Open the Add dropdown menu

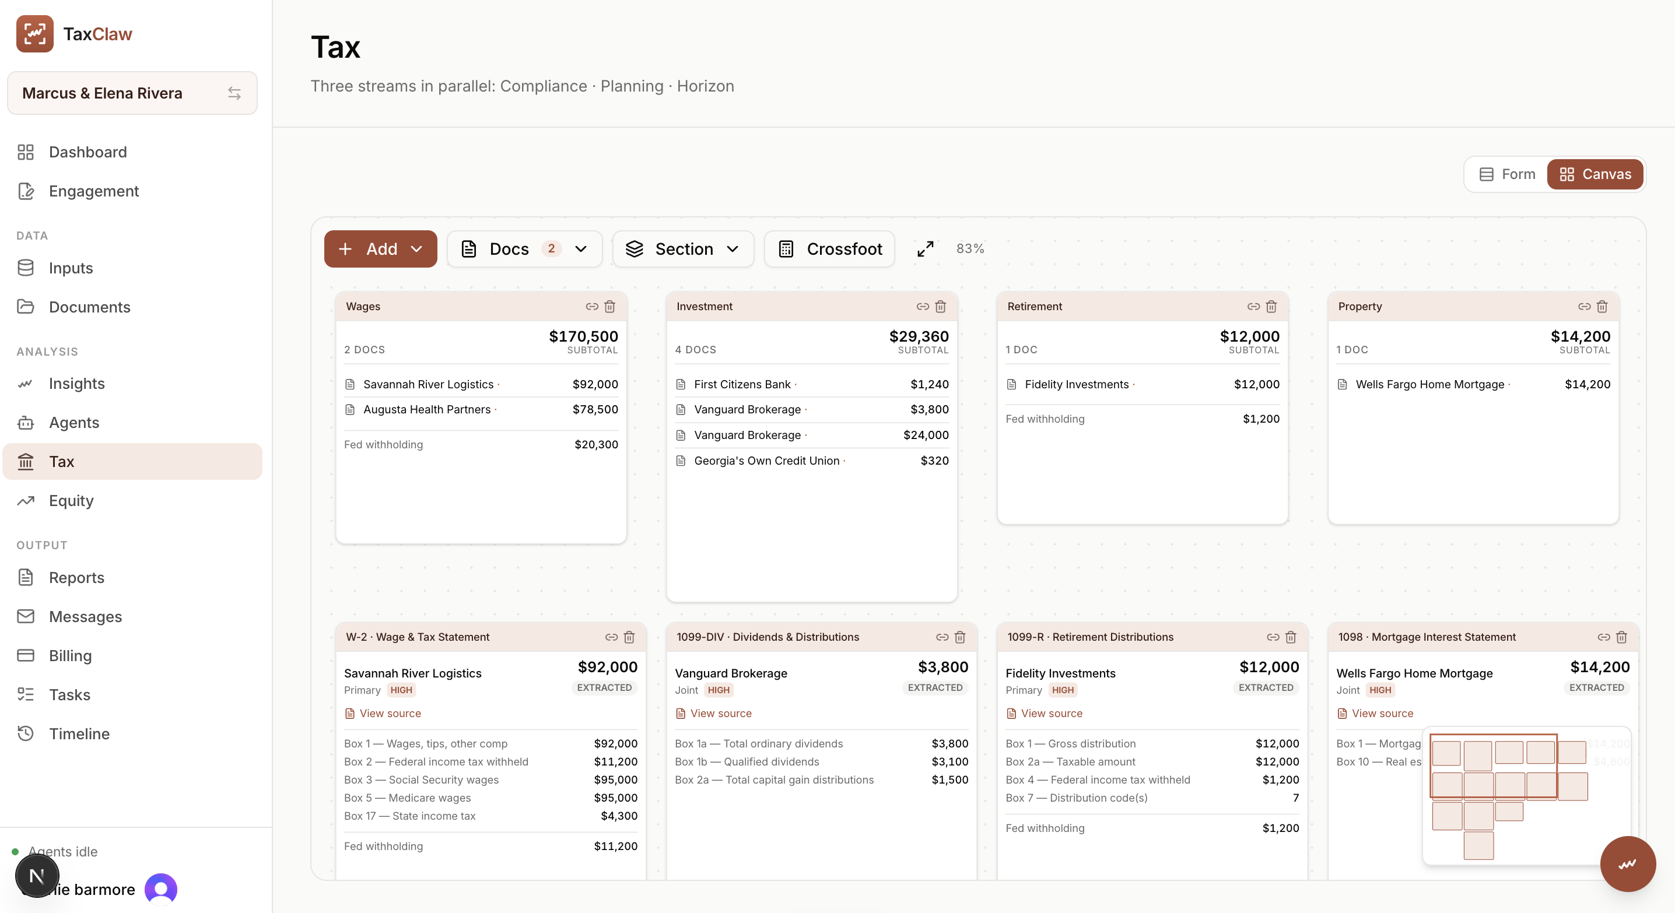click(380, 249)
